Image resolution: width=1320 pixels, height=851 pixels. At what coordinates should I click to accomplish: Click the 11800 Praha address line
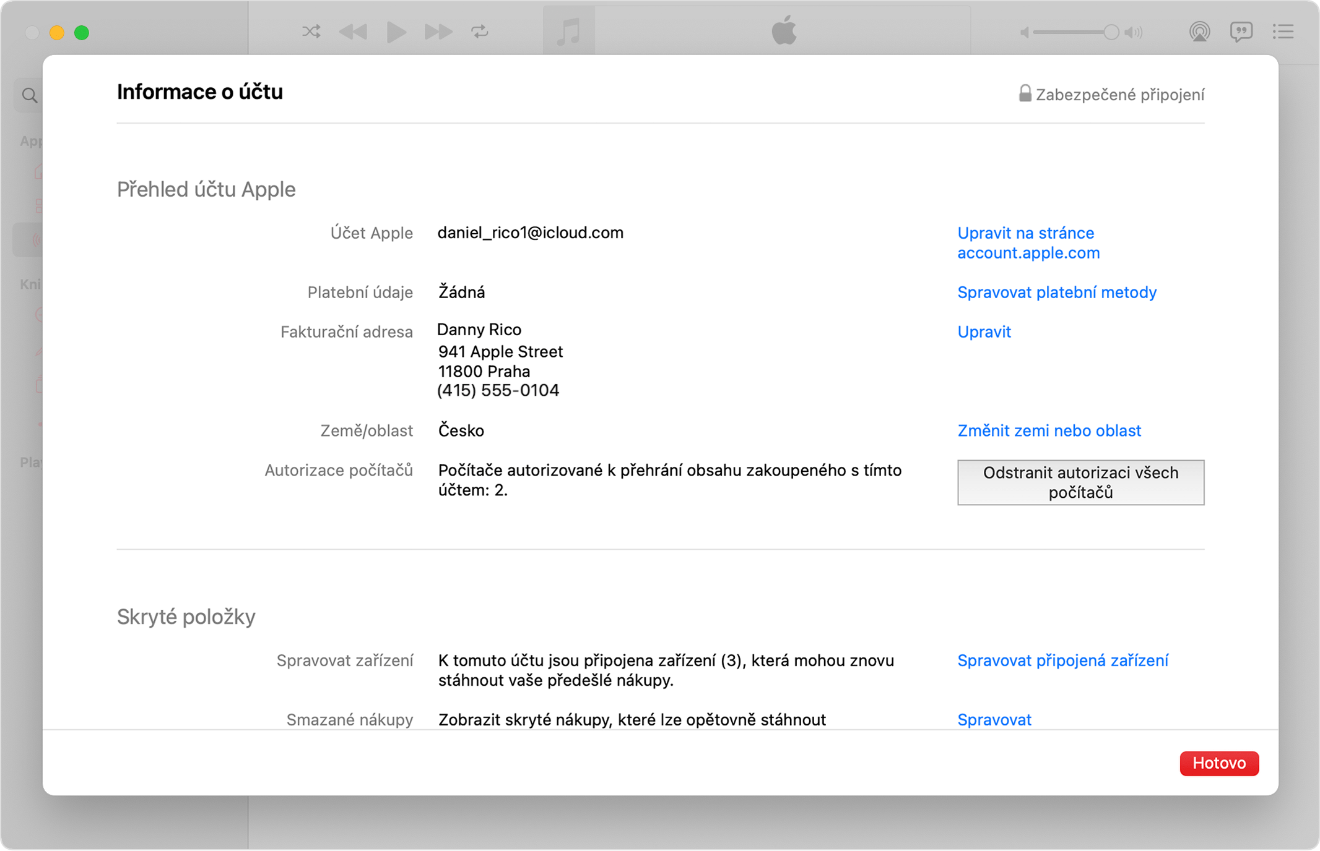point(484,372)
